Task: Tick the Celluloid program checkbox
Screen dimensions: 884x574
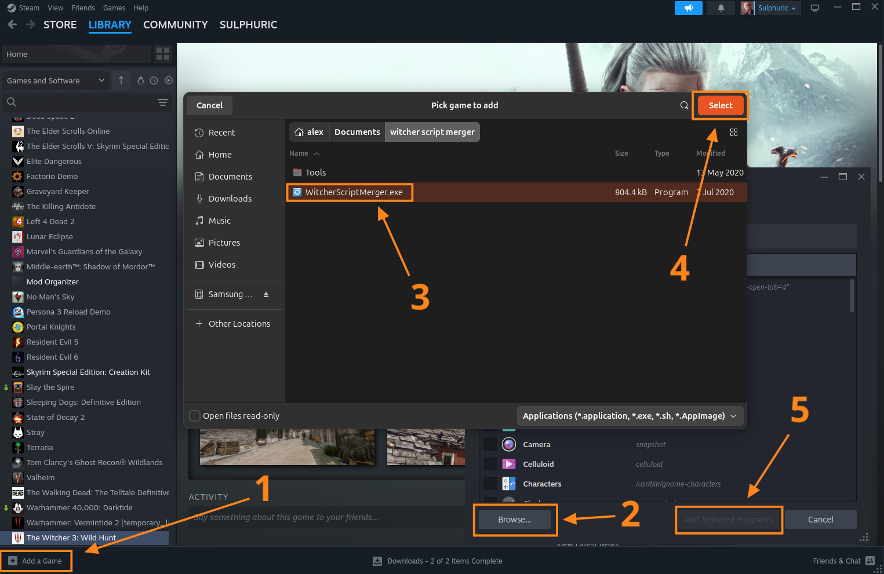Action: coord(490,464)
